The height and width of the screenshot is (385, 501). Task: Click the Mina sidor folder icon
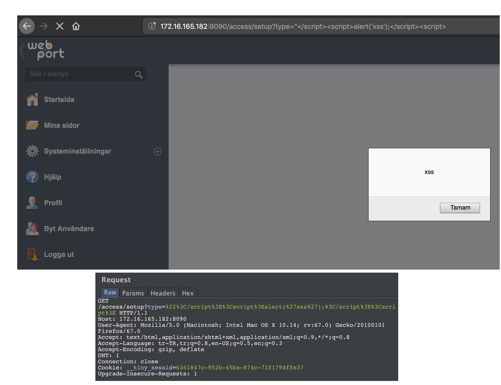tap(32, 125)
